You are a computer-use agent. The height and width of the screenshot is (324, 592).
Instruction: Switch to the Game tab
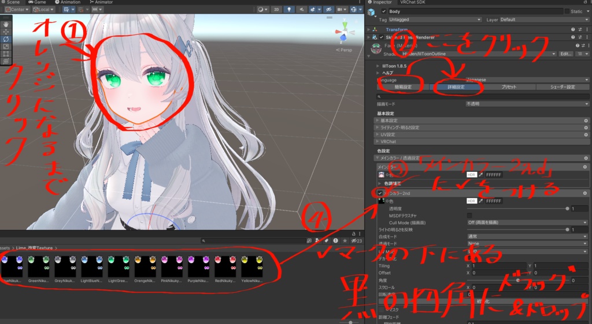pyautogui.click(x=38, y=2)
